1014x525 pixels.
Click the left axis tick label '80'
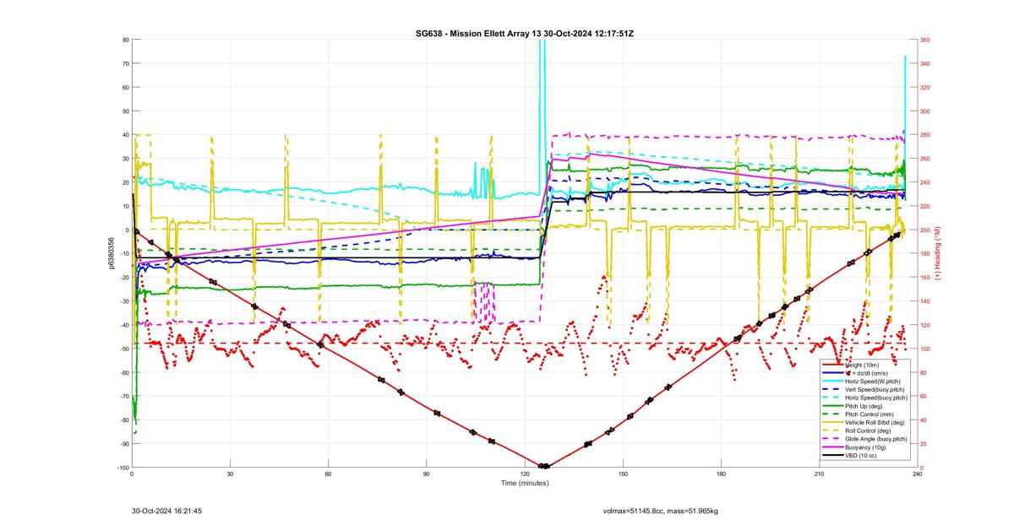point(125,40)
